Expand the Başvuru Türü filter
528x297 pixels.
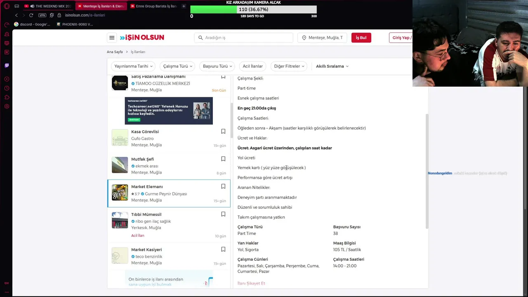(x=217, y=66)
